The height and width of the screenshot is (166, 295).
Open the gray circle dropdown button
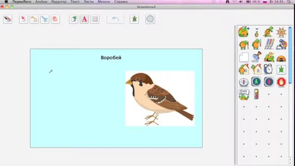pos(150,19)
